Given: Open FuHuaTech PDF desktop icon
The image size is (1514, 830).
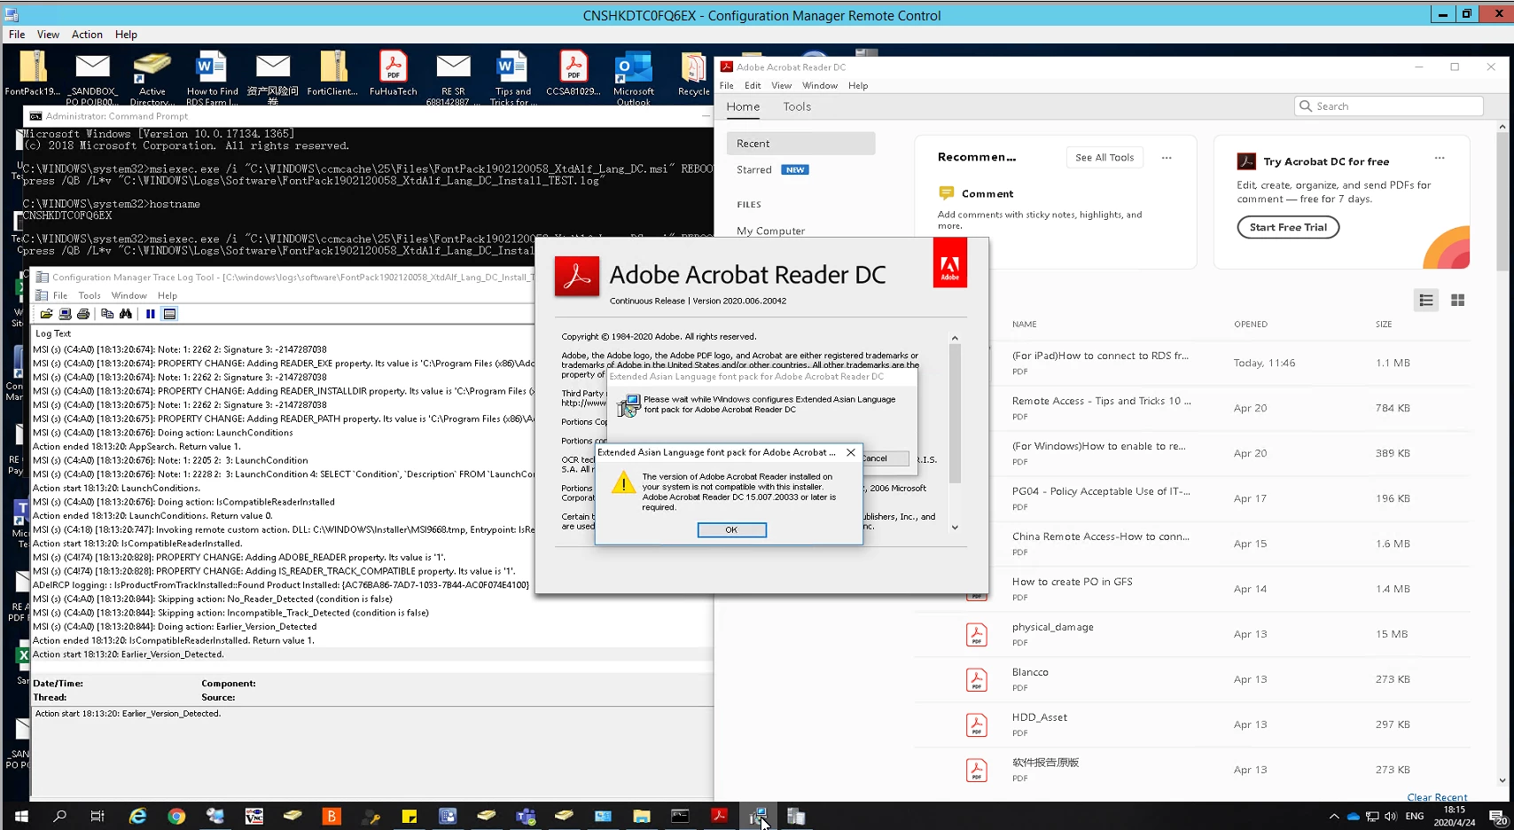Looking at the screenshot, I should click(393, 74).
